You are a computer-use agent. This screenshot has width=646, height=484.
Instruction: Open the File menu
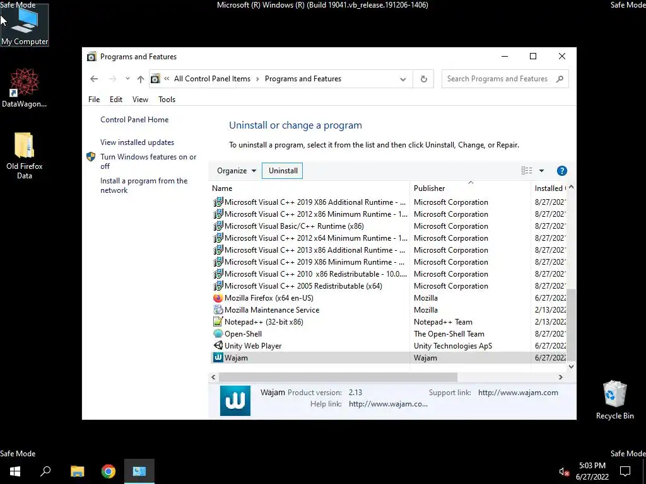click(x=94, y=100)
